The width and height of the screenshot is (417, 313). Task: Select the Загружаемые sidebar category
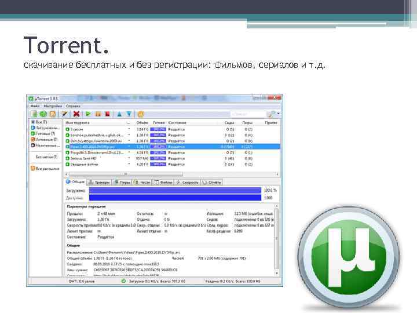(x=46, y=128)
